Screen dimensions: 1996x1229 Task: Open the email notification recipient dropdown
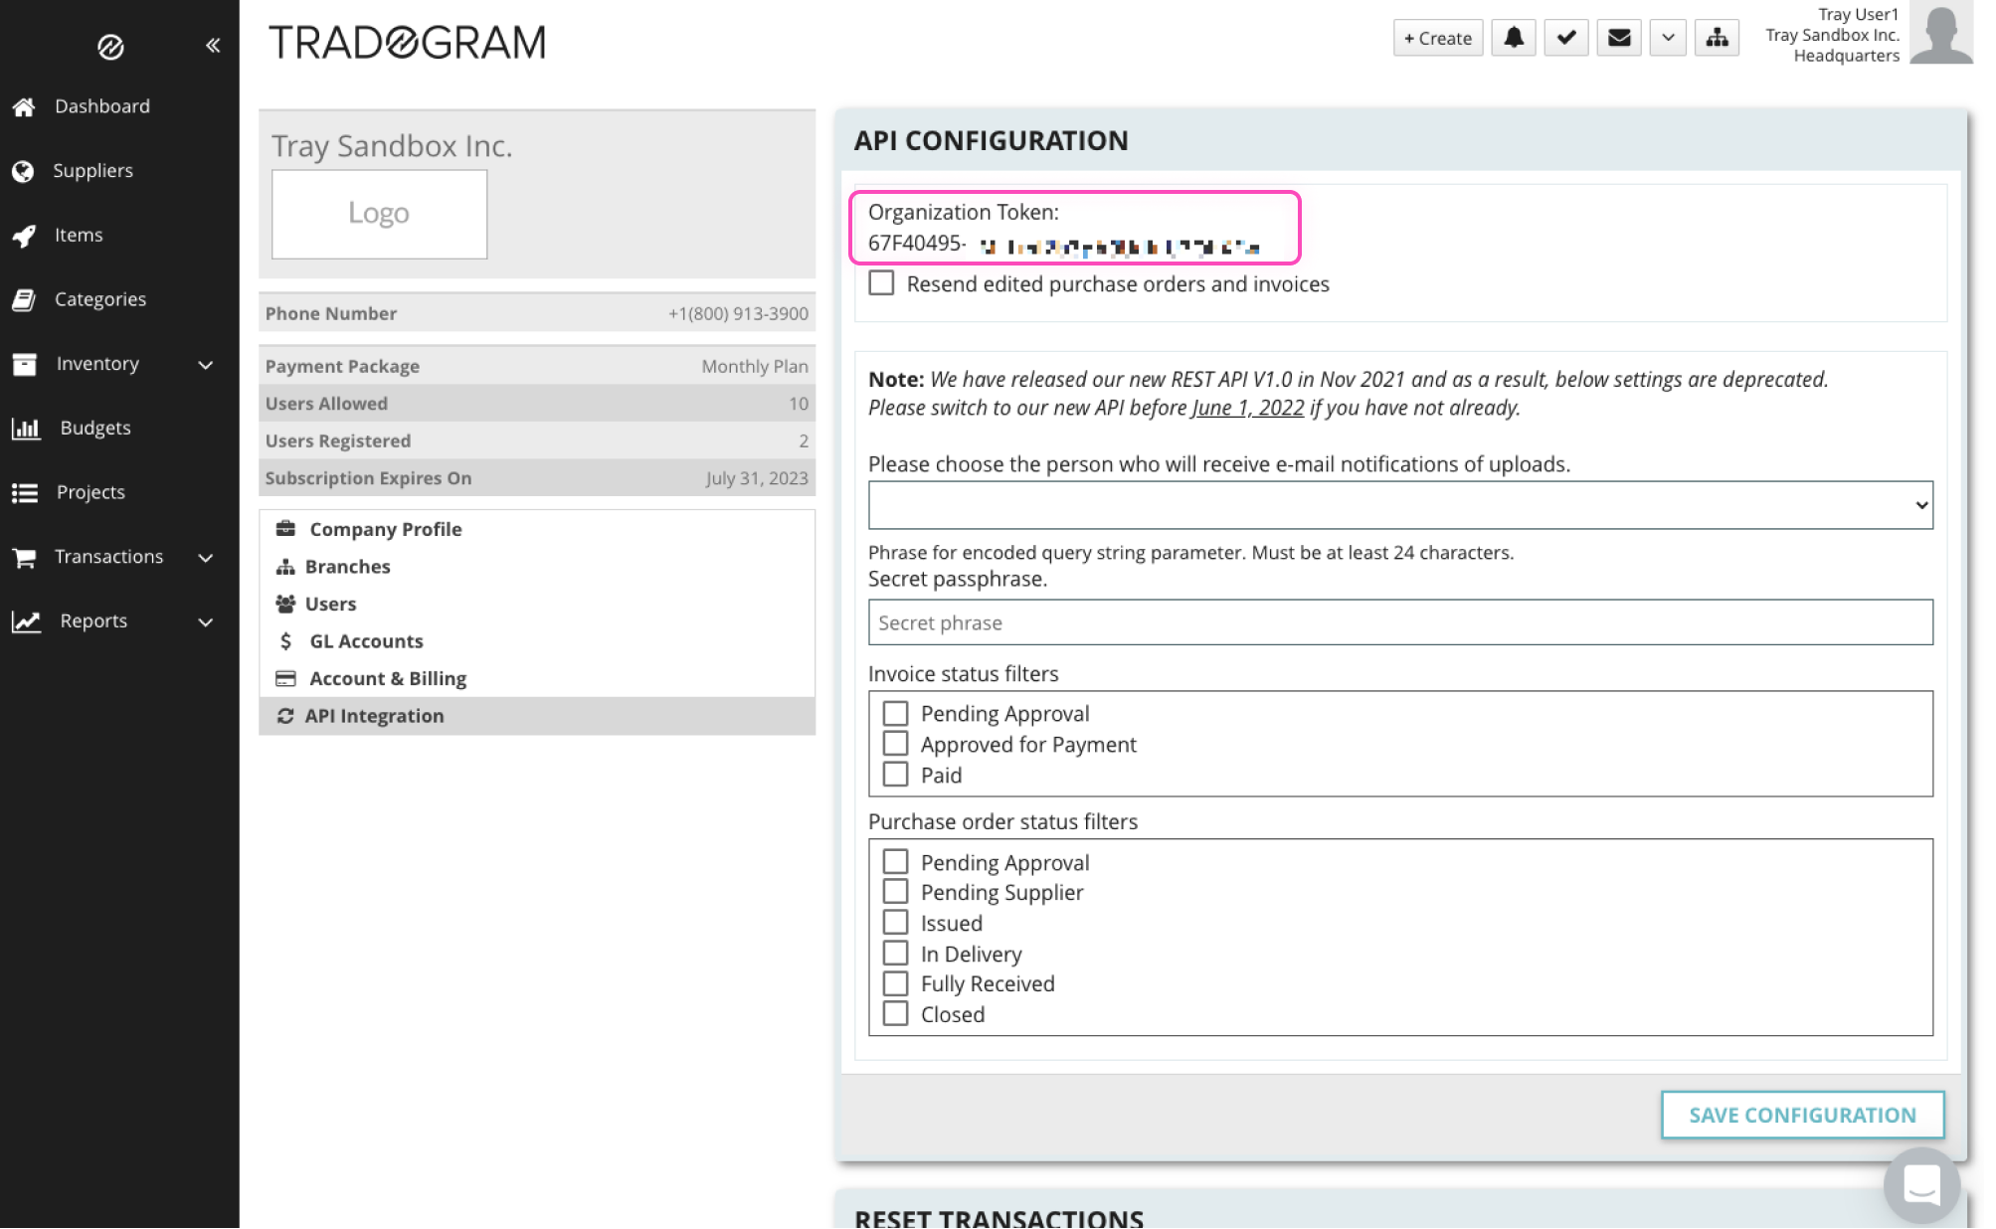point(1399,505)
